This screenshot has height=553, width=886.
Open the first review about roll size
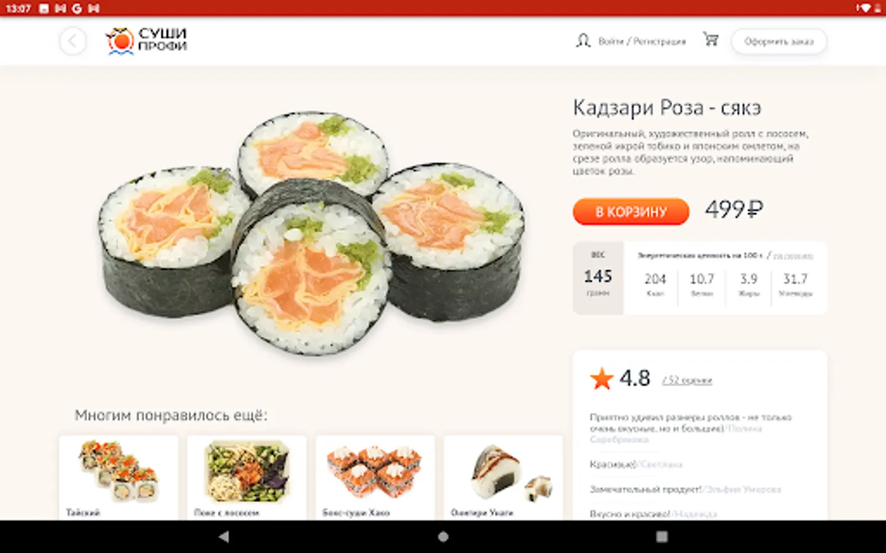coord(690,428)
